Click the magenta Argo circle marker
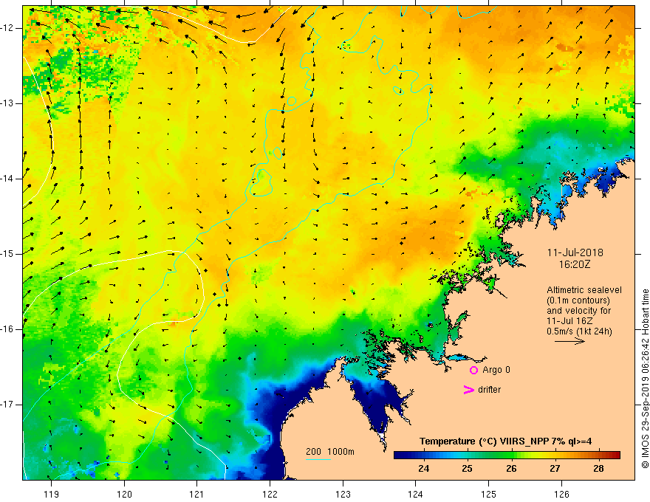This screenshot has height=502, width=650. point(473,370)
